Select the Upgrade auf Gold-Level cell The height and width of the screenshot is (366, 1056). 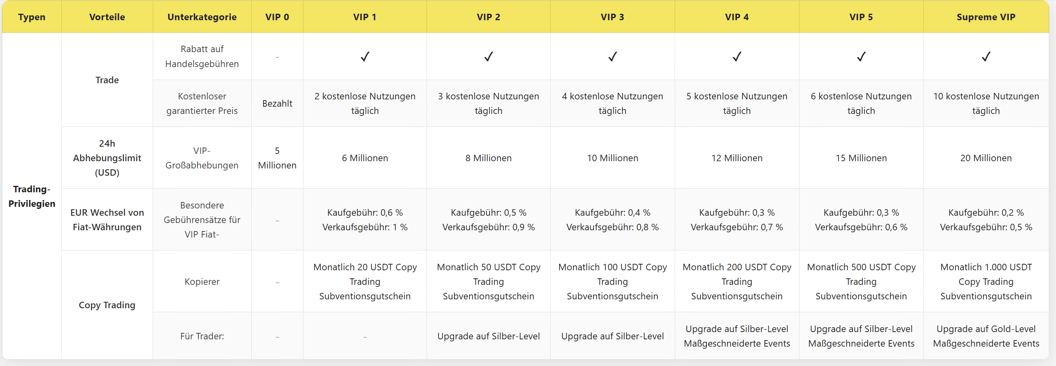point(986,336)
